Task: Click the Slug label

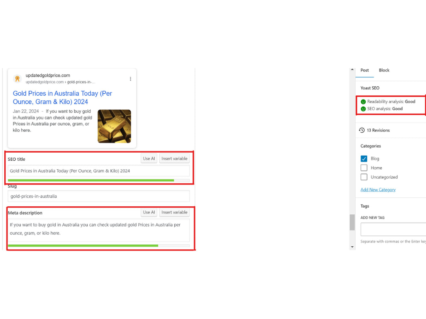Action: (12, 186)
